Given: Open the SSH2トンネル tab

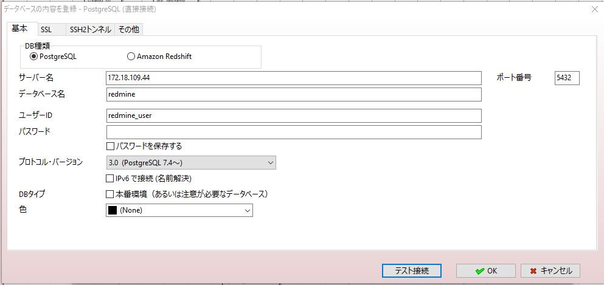Looking at the screenshot, I should pos(90,30).
